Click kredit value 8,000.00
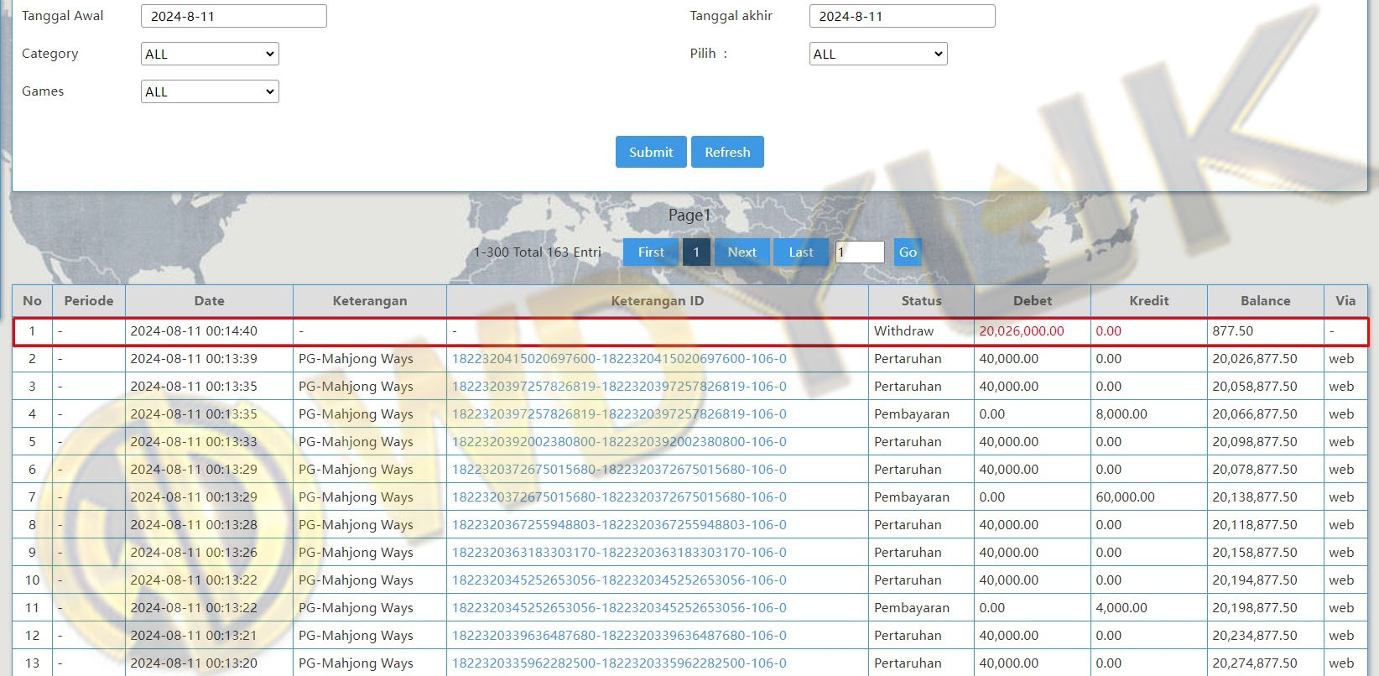Screen dimensions: 1379x676 (1121, 413)
